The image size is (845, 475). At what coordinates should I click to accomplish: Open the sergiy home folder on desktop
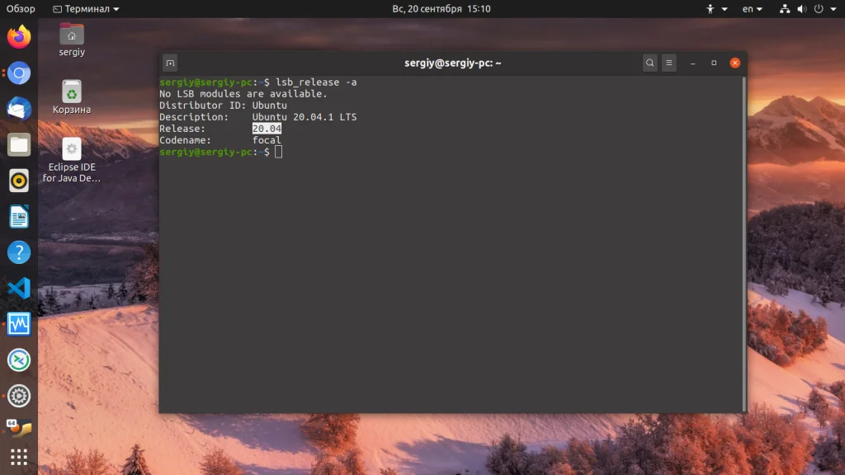[72, 40]
